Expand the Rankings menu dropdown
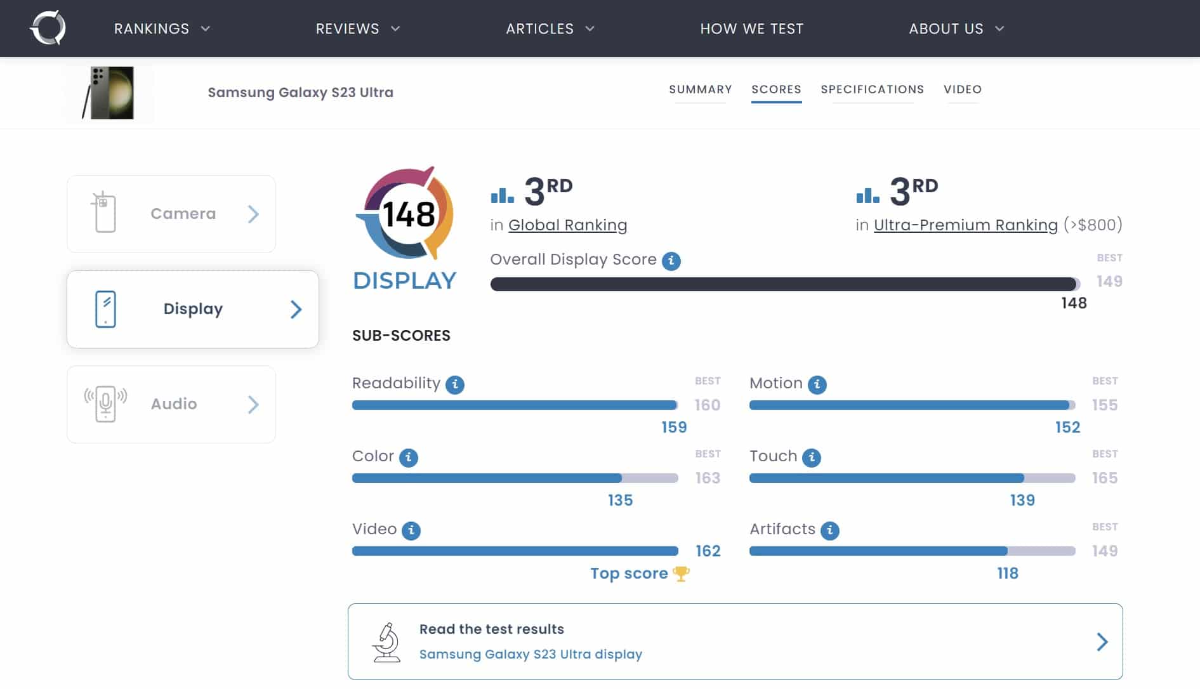 tap(162, 29)
